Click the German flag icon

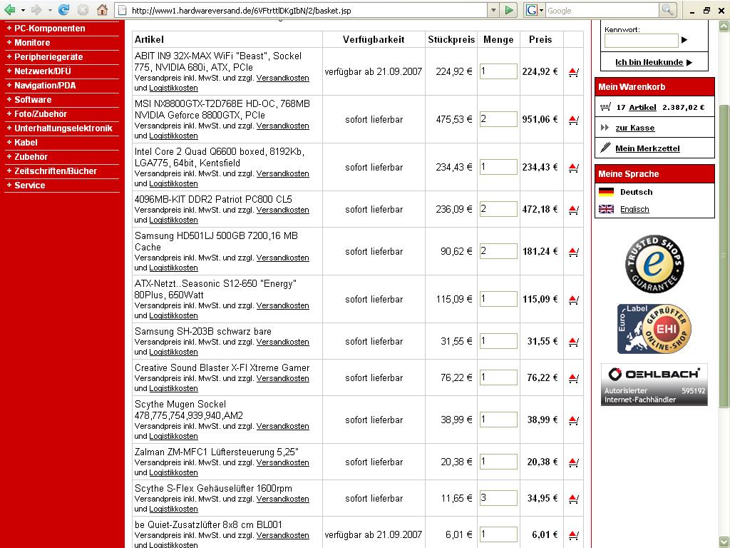coord(606,191)
